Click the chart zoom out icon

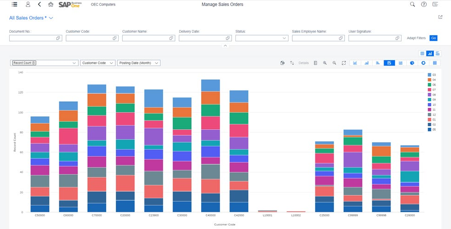[334, 63]
